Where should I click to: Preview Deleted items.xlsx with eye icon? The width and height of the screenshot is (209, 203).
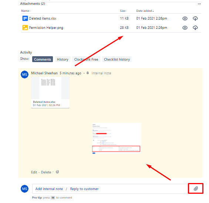(x=185, y=18)
